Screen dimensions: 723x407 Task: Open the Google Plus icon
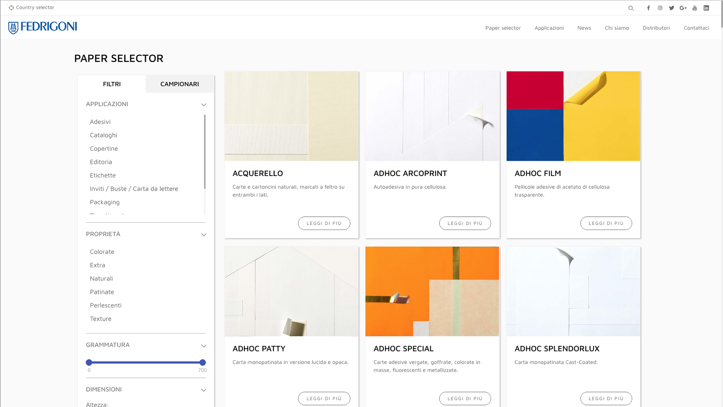(683, 8)
